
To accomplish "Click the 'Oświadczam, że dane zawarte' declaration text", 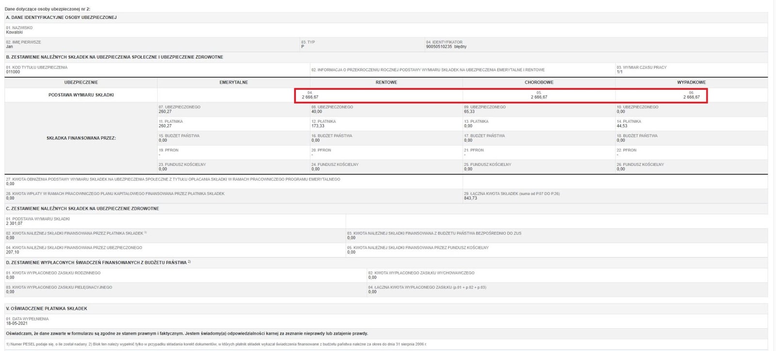I will click(187, 334).
